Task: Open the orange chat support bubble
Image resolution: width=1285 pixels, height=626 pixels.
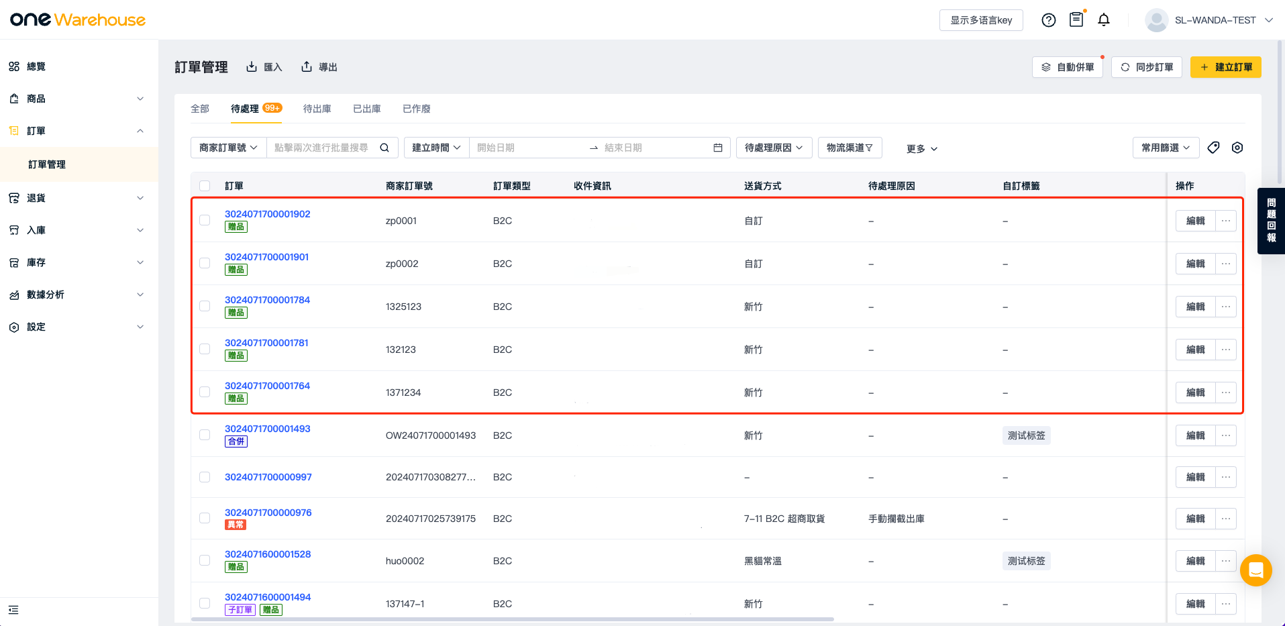Action: tap(1255, 570)
